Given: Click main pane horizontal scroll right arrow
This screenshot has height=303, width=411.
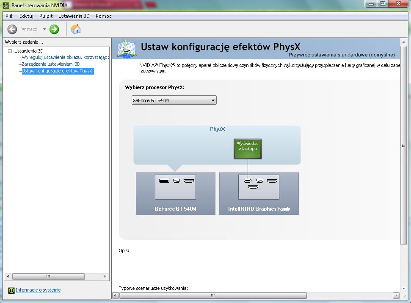Looking at the screenshot, I should [396, 296].
